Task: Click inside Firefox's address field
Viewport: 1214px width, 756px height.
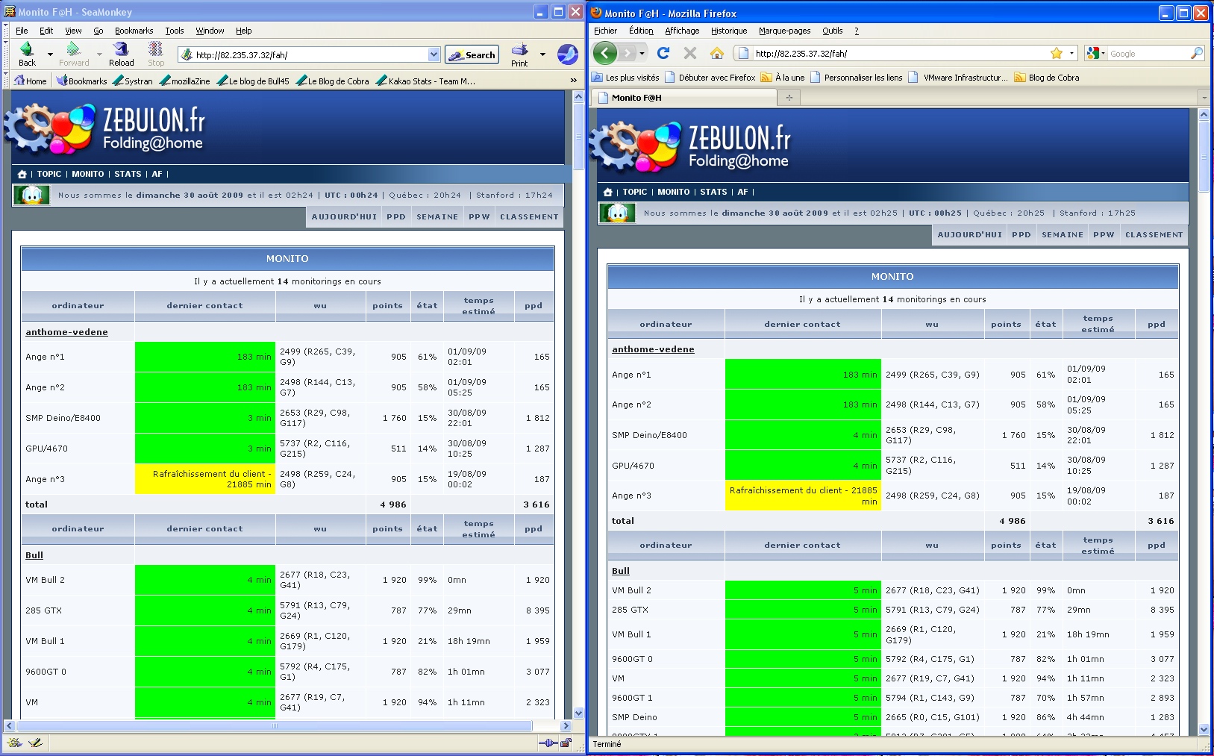Action: (x=858, y=53)
